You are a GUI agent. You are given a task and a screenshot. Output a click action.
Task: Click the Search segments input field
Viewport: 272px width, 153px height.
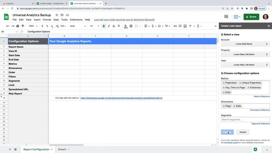point(245,119)
